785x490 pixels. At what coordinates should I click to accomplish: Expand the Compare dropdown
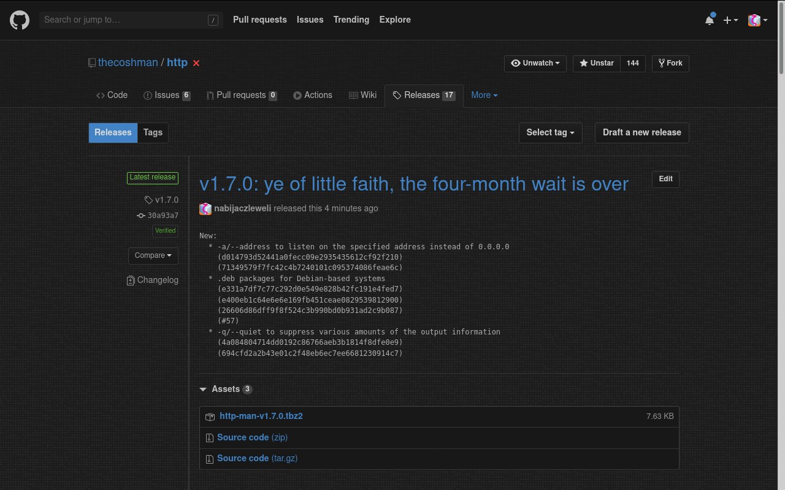coord(153,255)
